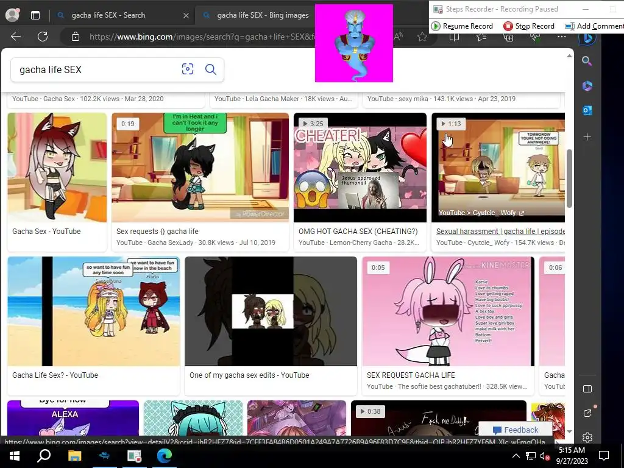Image resolution: width=624 pixels, height=468 pixels.
Task: Go back to the previous page
Action: point(15,37)
